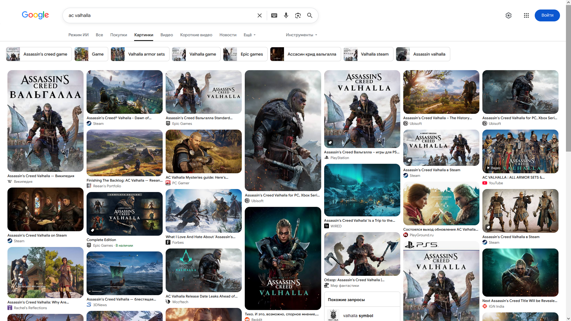The height and width of the screenshot is (321, 571).
Task: Open the Инструменты dropdown
Action: point(302,35)
